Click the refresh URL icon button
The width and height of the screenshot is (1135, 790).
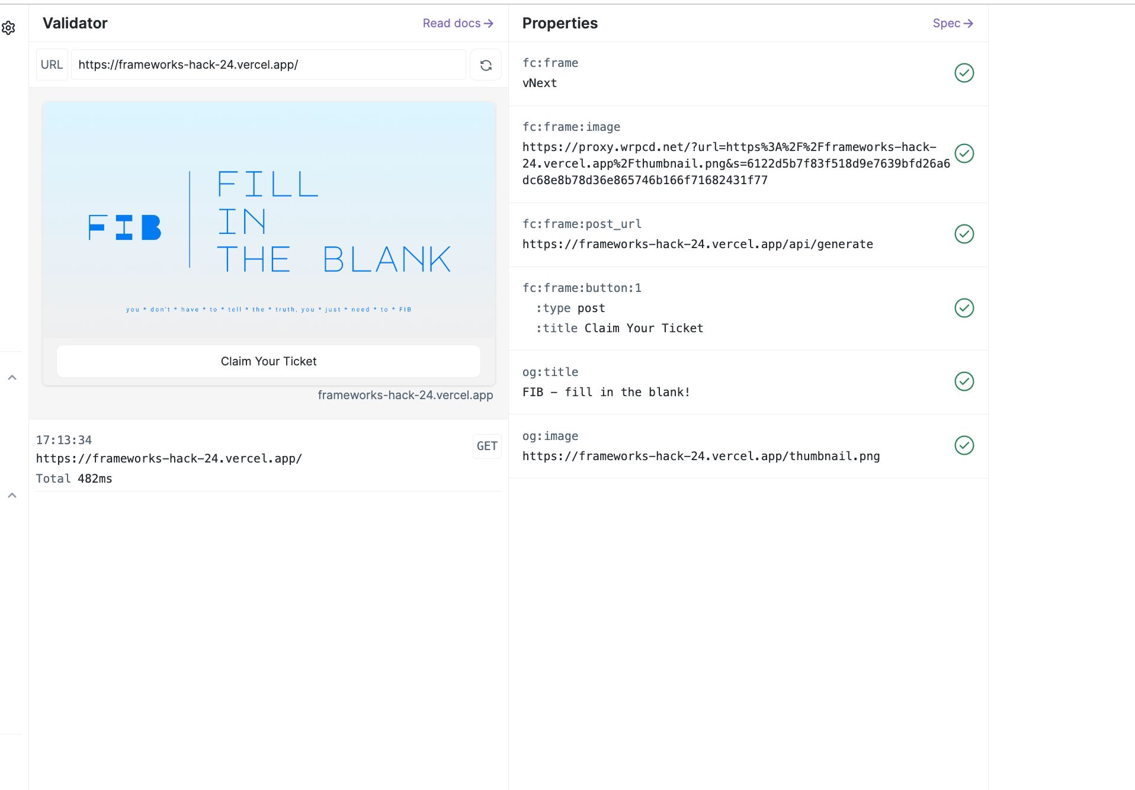point(486,65)
